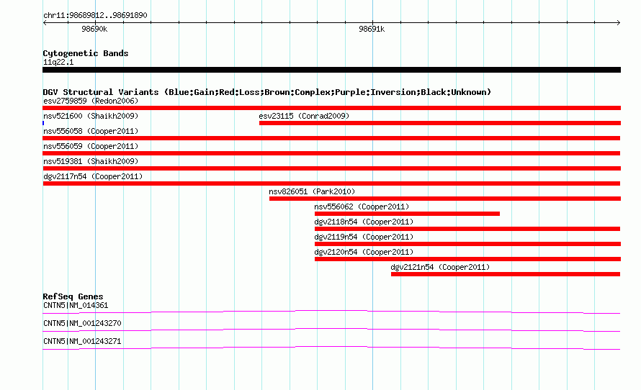This screenshot has width=641, height=390.
Task: Click the Cytogenetic Bands track title
Action: tap(86, 53)
